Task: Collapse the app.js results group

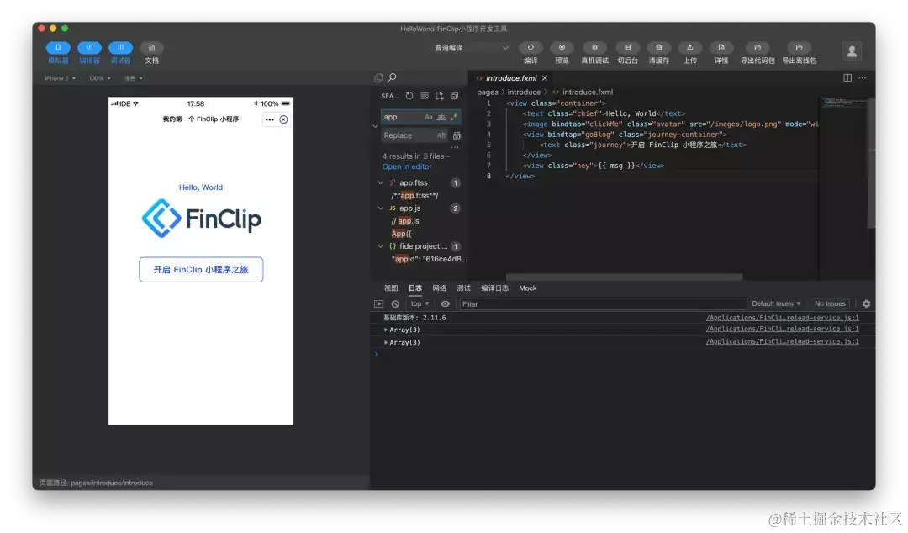Action: pyautogui.click(x=381, y=208)
